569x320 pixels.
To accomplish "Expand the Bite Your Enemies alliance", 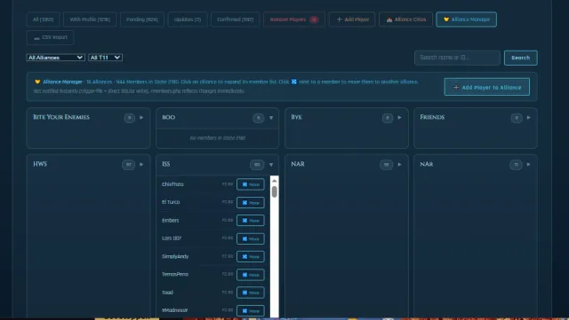I will [x=141, y=118].
